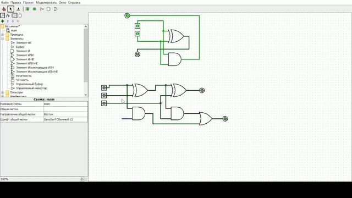This screenshot has height=198, width=352.
Task: Click the first input pin of upper circuit
Action: click(137, 26)
